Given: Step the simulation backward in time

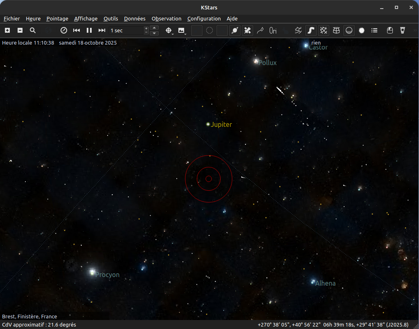Looking at the screenshot, I should pyautogui.click(x=76, y=30).
